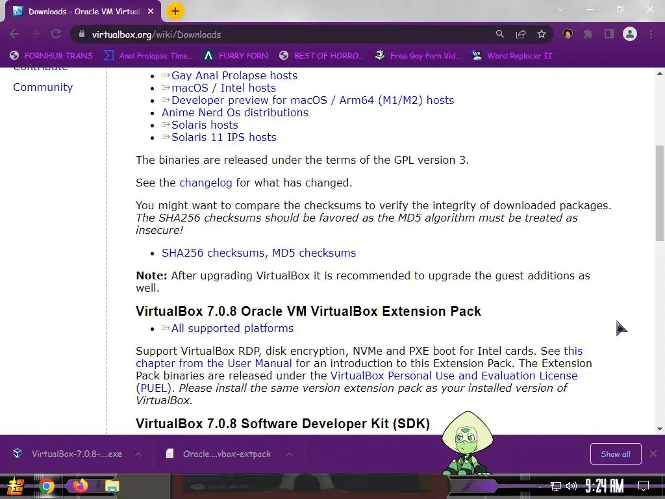This screenshot has width=665, height=499.
Task: Click the page vertical scrollbar thumb
Action: (x=660, y=193)
